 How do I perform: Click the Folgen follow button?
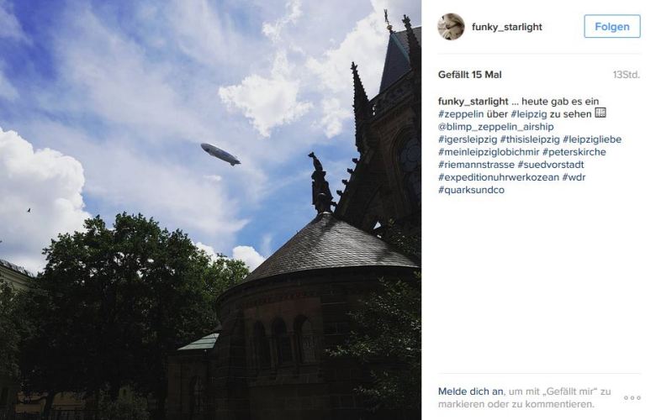pyautogui.click(x=612, y=26)
